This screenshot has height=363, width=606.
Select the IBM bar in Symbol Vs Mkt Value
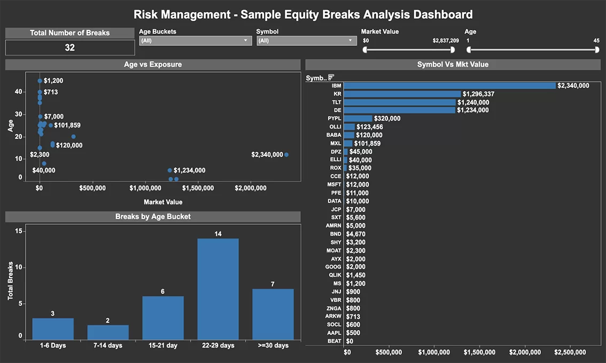coord(449,86)
